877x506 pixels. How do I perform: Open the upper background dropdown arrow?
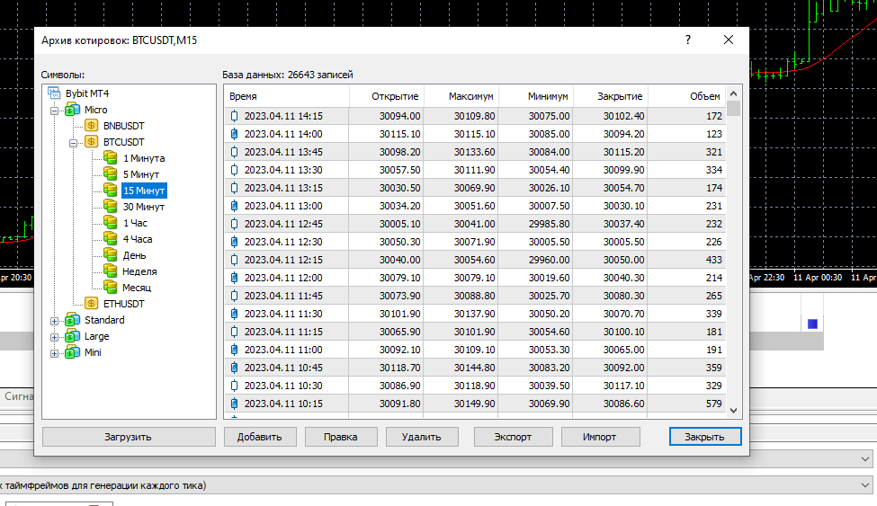(865, 459)
